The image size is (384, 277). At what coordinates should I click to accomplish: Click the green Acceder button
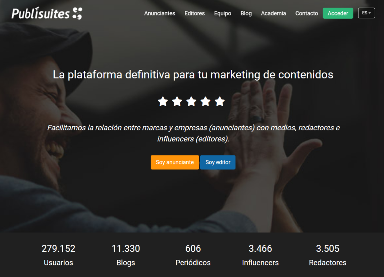pyautogui.click(x=338, y=13)
